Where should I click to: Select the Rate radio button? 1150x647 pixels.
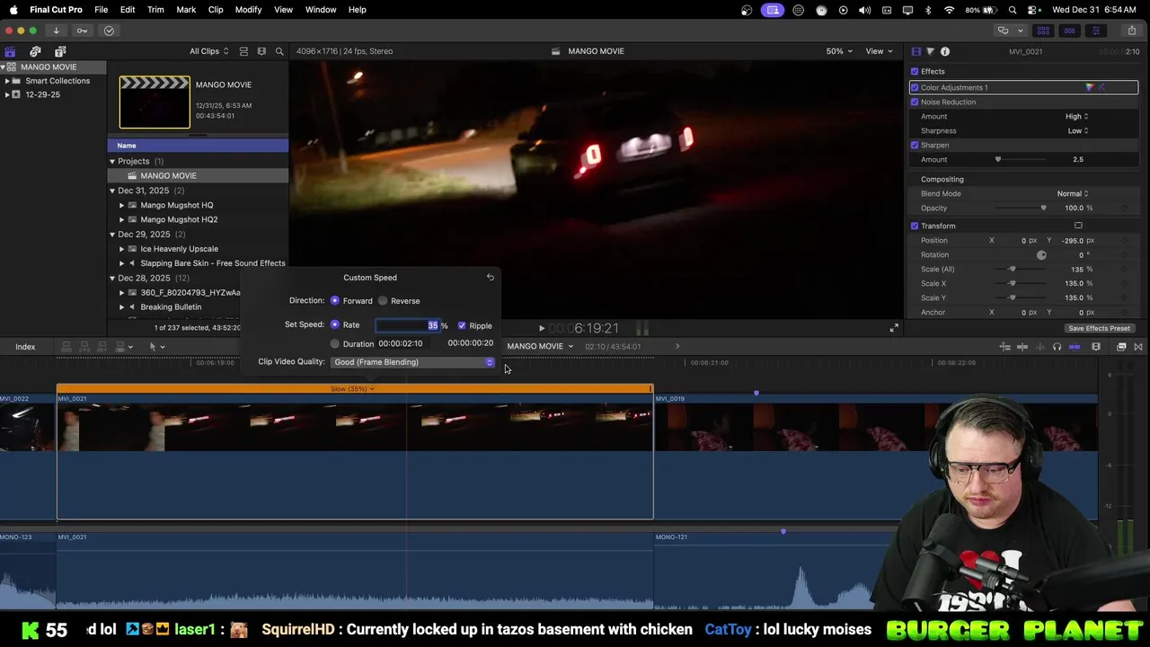point(335,324)
